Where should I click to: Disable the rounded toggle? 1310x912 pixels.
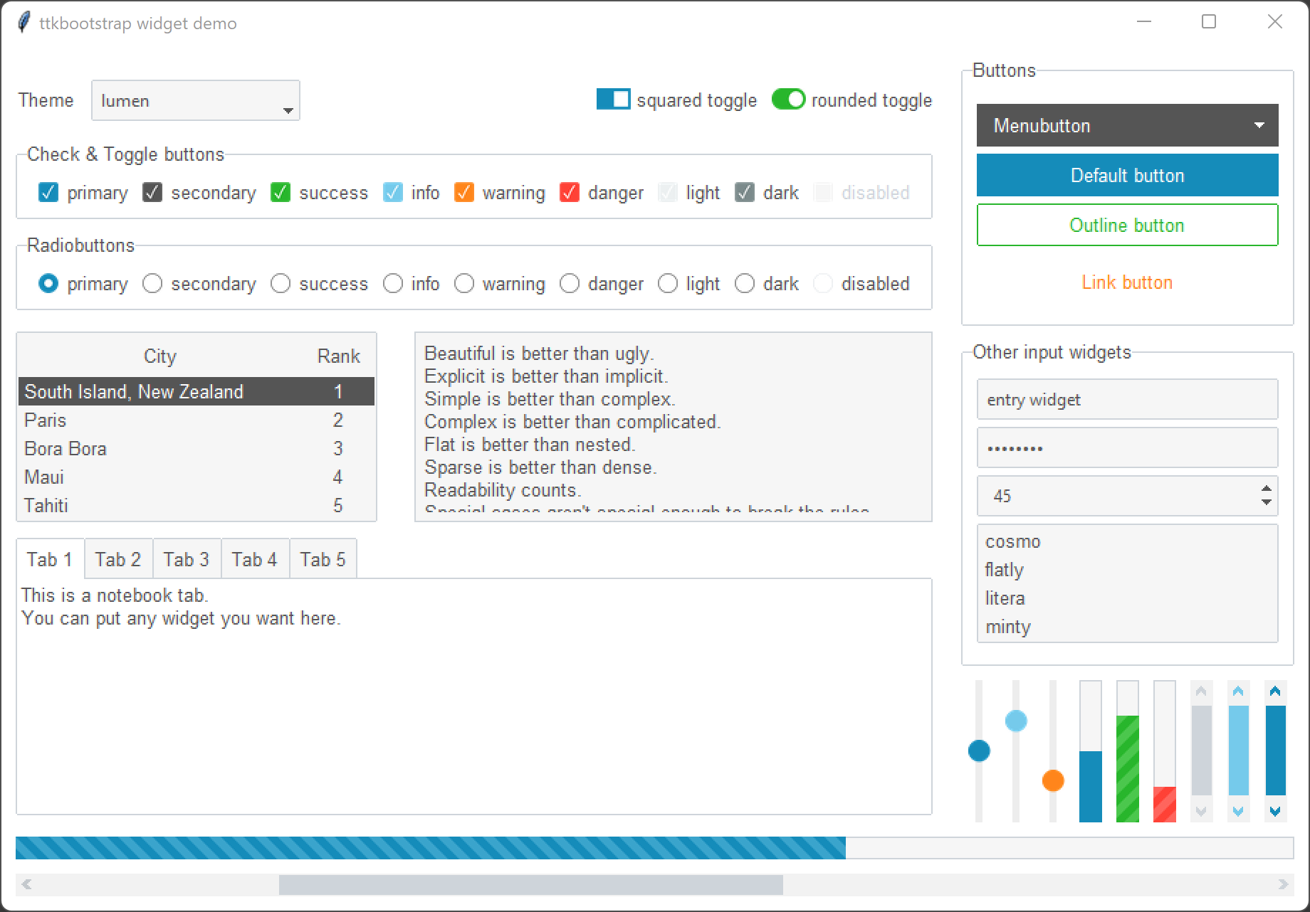point(790,99)
